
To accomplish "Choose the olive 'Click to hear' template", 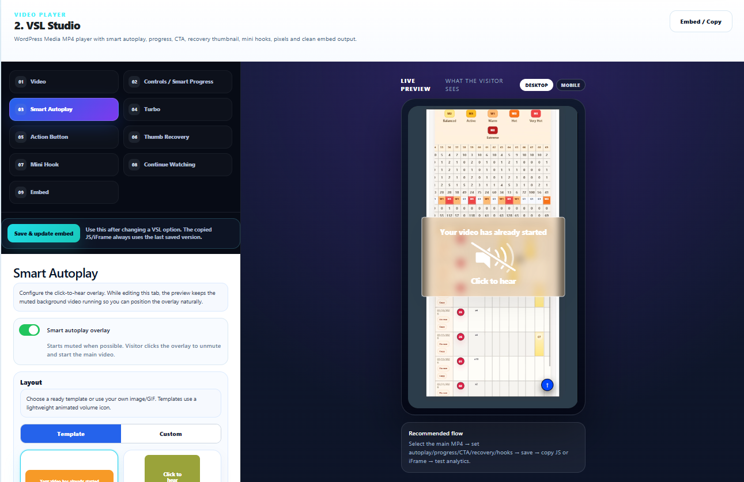I will point(172,466).
